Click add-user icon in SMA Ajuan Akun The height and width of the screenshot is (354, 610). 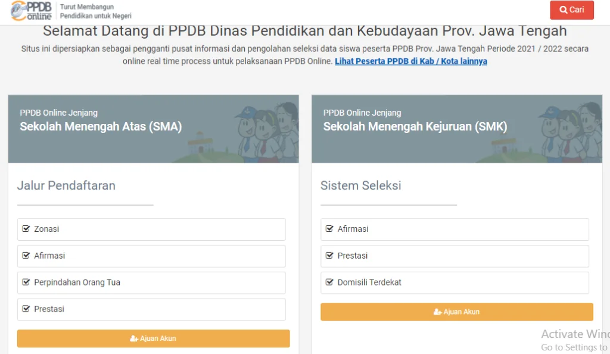[134, 339]
